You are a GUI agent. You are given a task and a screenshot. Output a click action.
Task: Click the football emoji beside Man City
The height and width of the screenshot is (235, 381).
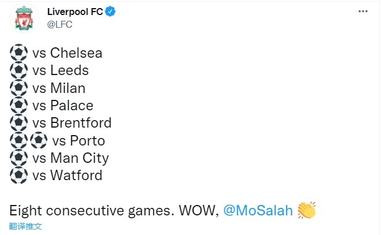pyautogui.click(x=19, y=158)
